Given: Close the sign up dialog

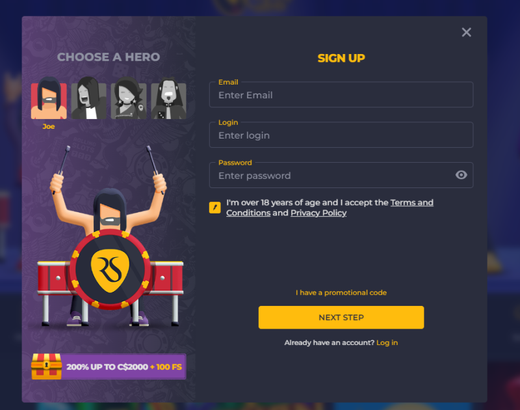Looking at the screenshot, I should coord(466,32).
